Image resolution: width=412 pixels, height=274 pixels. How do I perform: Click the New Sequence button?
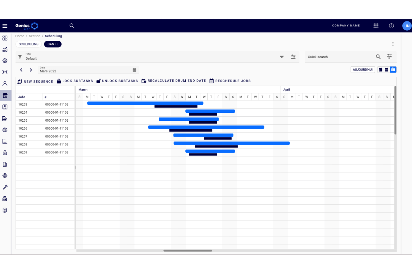[x=35, y=81]
